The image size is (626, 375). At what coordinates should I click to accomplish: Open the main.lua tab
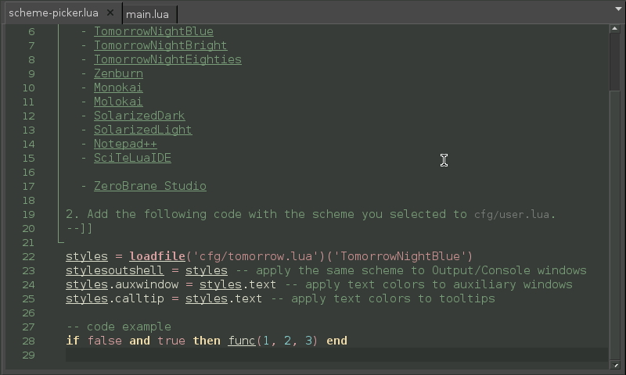coord(147,14)
